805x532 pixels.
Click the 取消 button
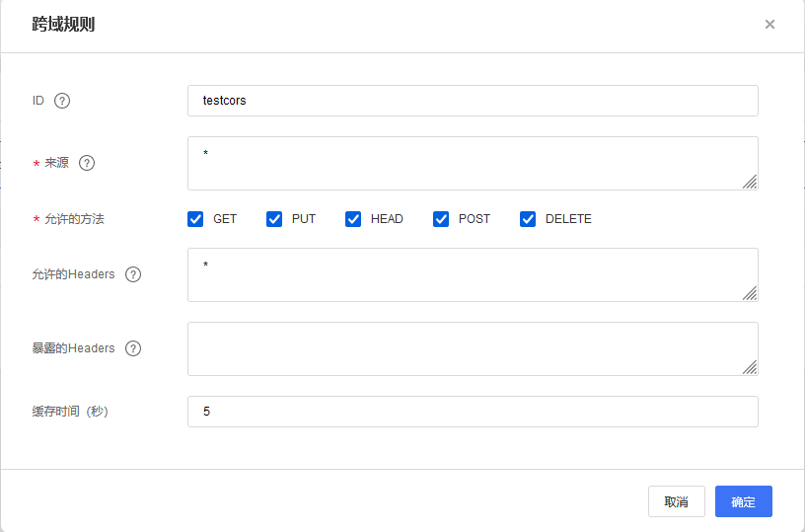[x=676, y=501]
